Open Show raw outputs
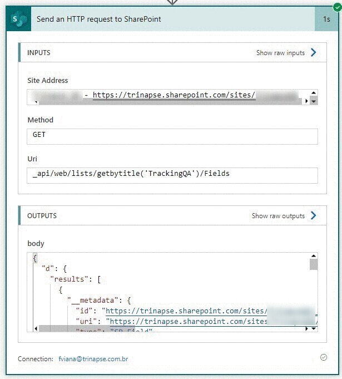Image resolution: width=342 pixels, height=379 pixels. 278,215
